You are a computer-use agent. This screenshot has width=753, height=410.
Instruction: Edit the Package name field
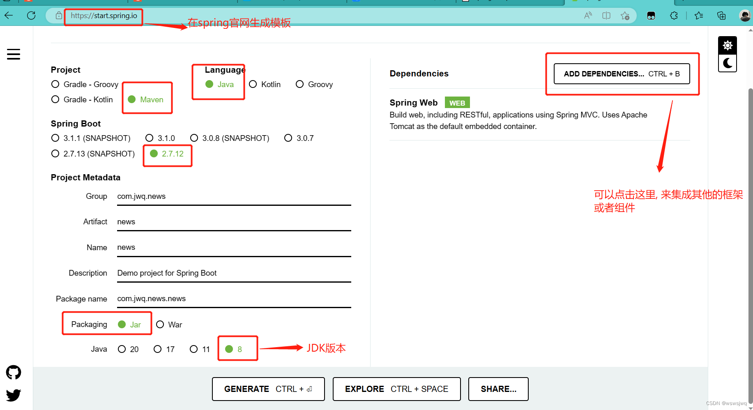(x=234, y=299)
